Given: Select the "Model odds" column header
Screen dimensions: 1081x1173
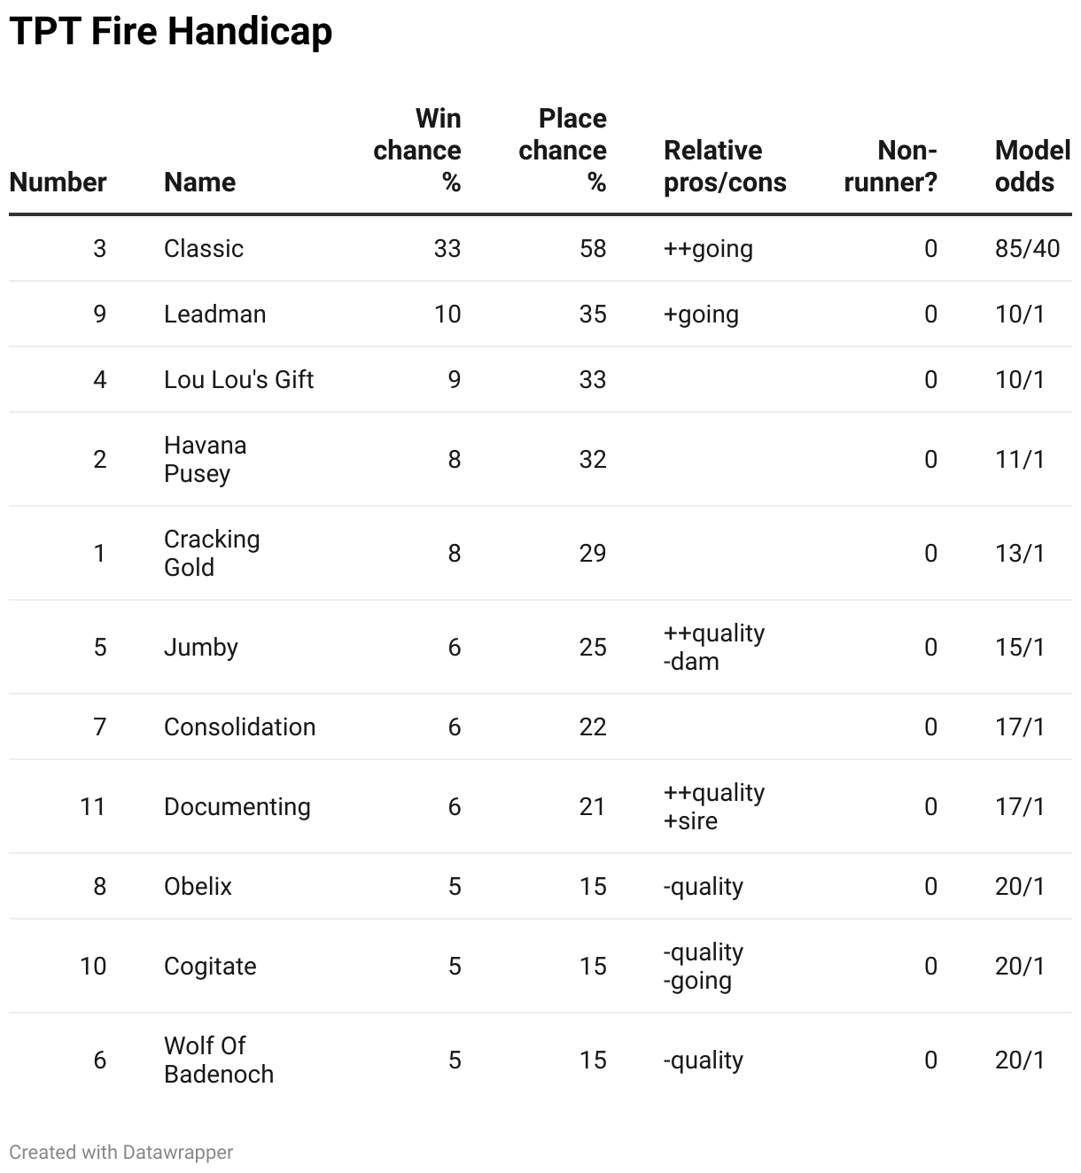Looking at the screenshot, I should tap(1031, 166).
